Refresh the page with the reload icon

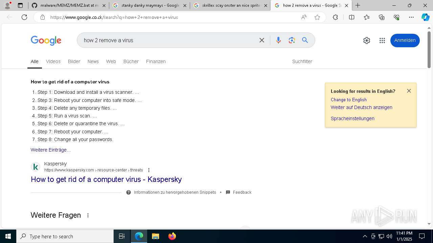[24, 17]
